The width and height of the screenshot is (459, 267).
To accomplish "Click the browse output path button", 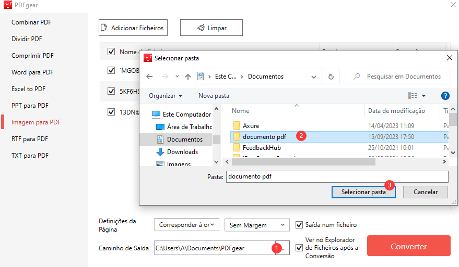I will tap(283, 248).
